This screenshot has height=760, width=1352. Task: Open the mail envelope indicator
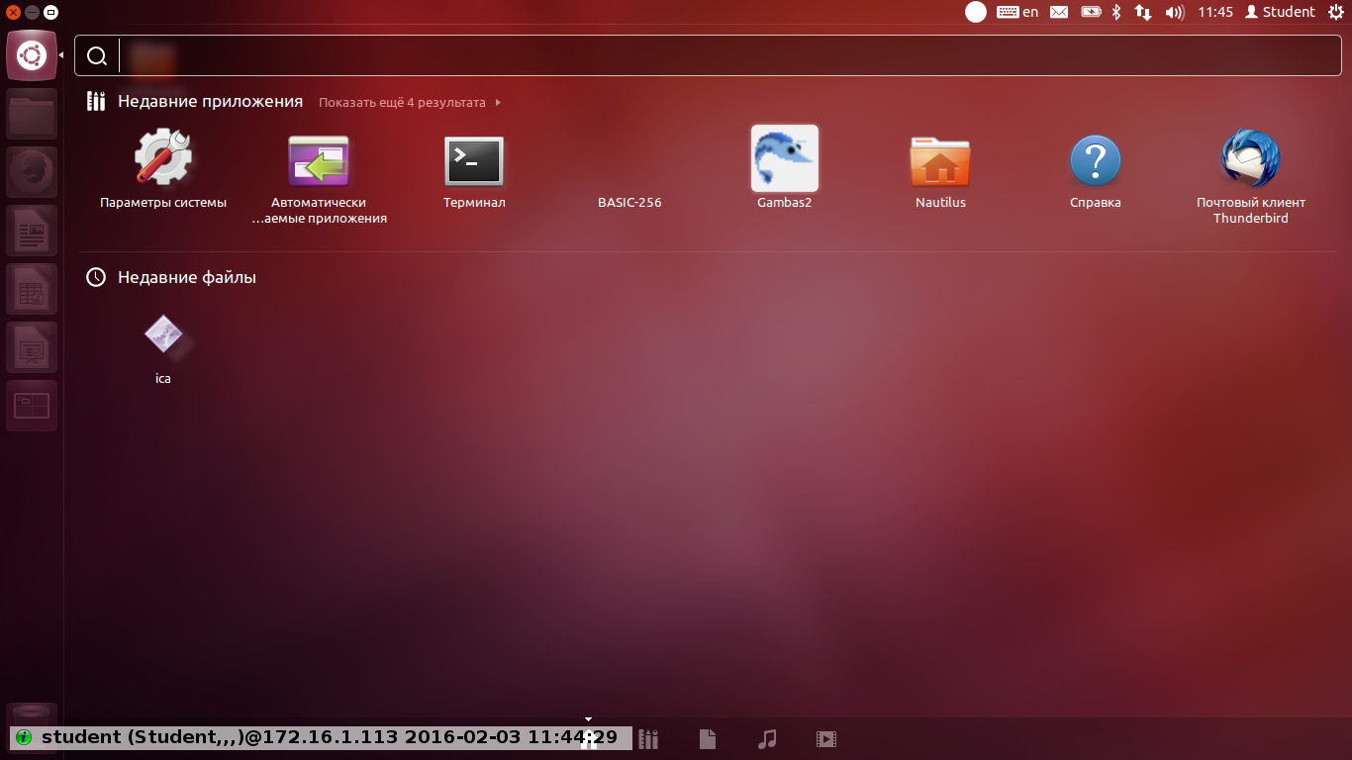point(1059,12)
